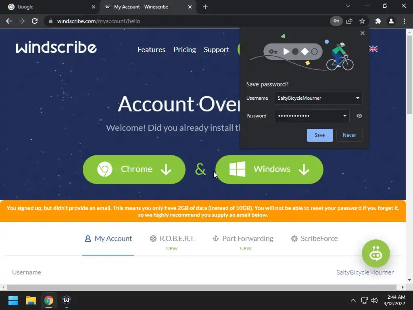Click scroll-down arrow on vertical scrollbar
Screen dimensions: 413x310
[x=409, y=280]
